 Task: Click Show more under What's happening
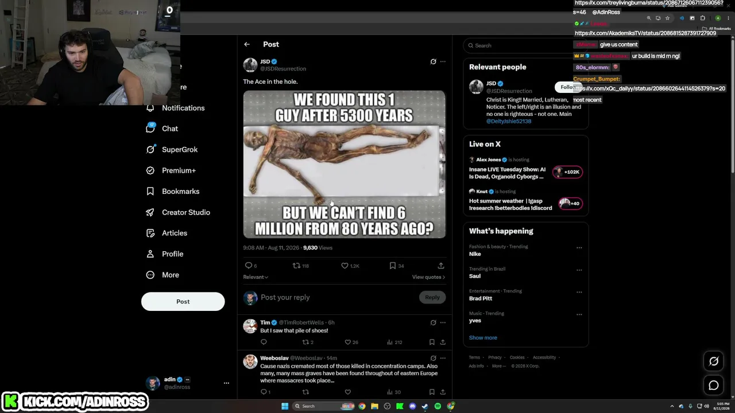pos(483,338)
